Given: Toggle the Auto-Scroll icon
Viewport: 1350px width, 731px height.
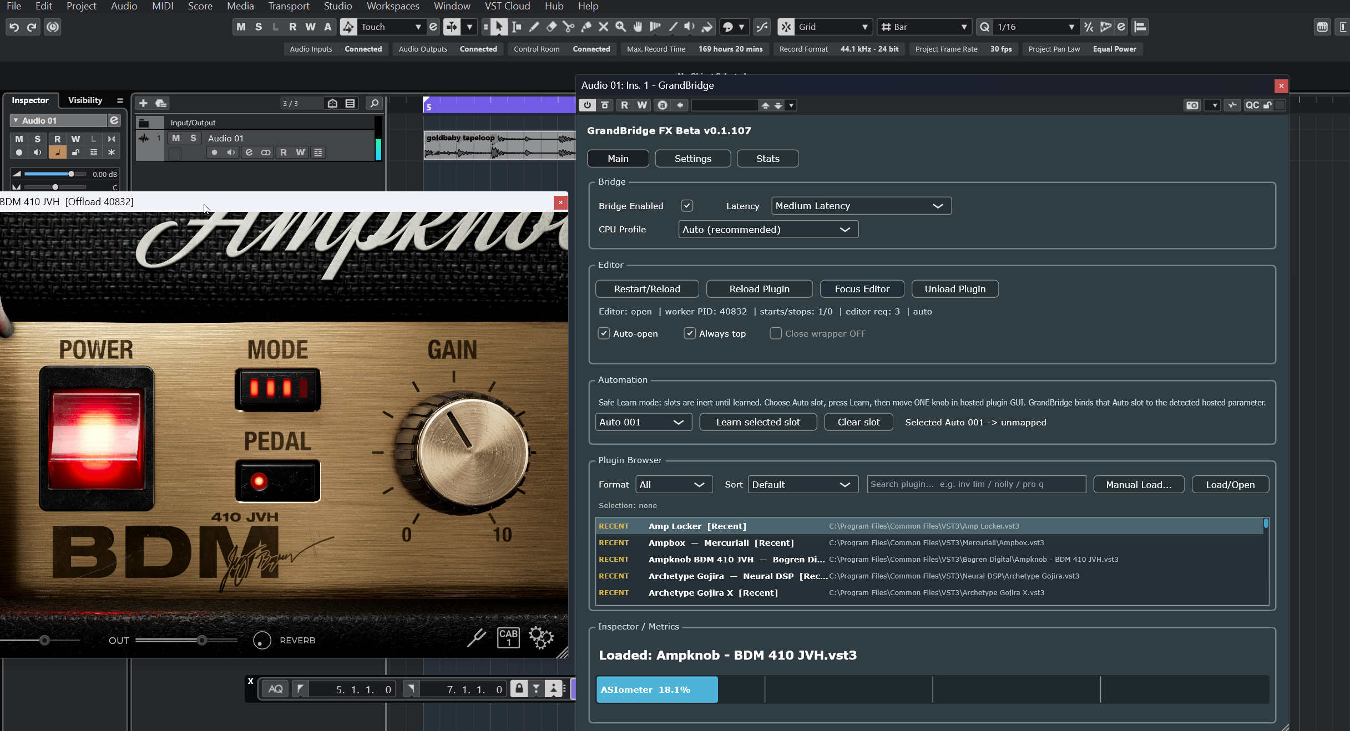Looking at the screenshot, I should (x=452, y=27).
